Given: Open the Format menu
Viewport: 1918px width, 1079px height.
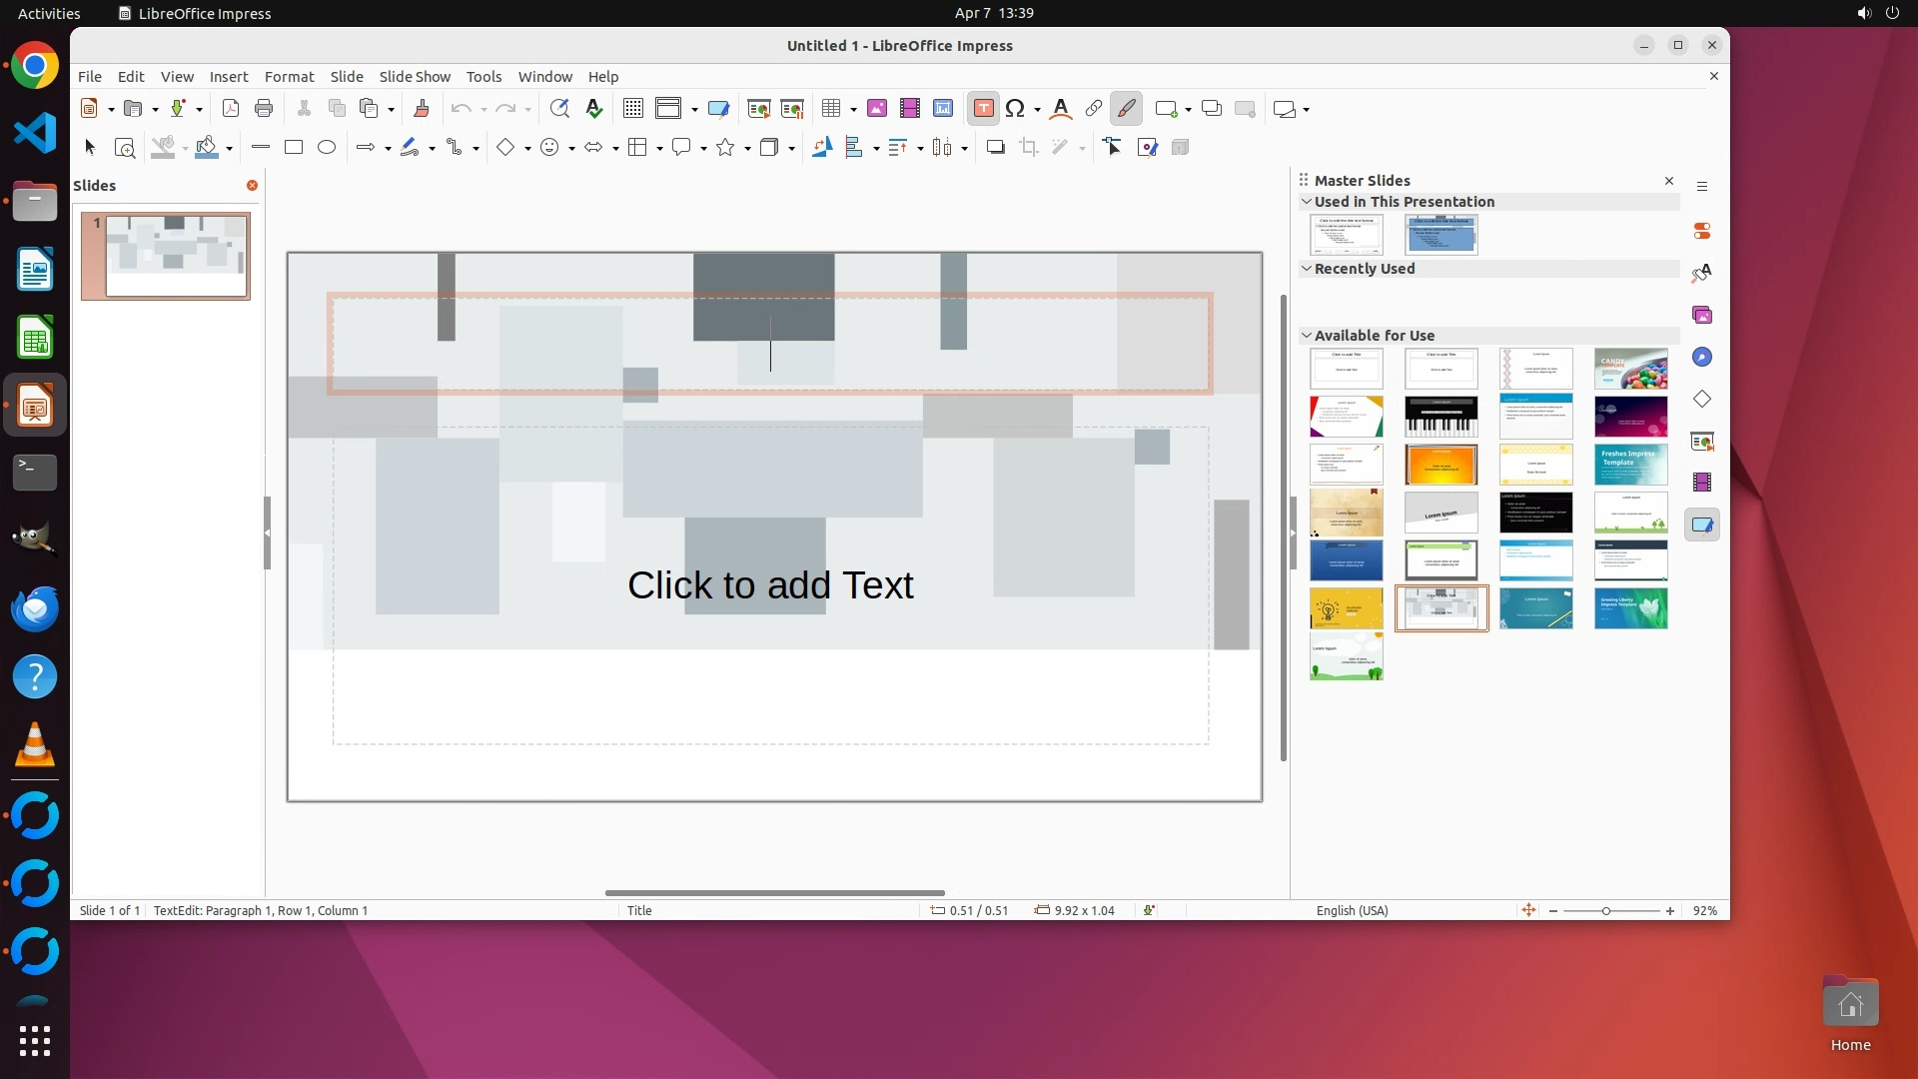Looking at the screenshot, I should (x=289, y=77).
